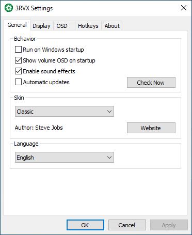Open the Classic skin dropdown
Image resolution: width=192 pixels, height=235 pixels.
click(x=65, y=112)
